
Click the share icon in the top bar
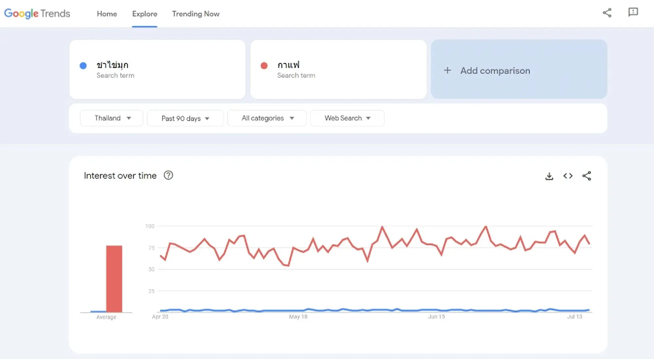(607, 13)
